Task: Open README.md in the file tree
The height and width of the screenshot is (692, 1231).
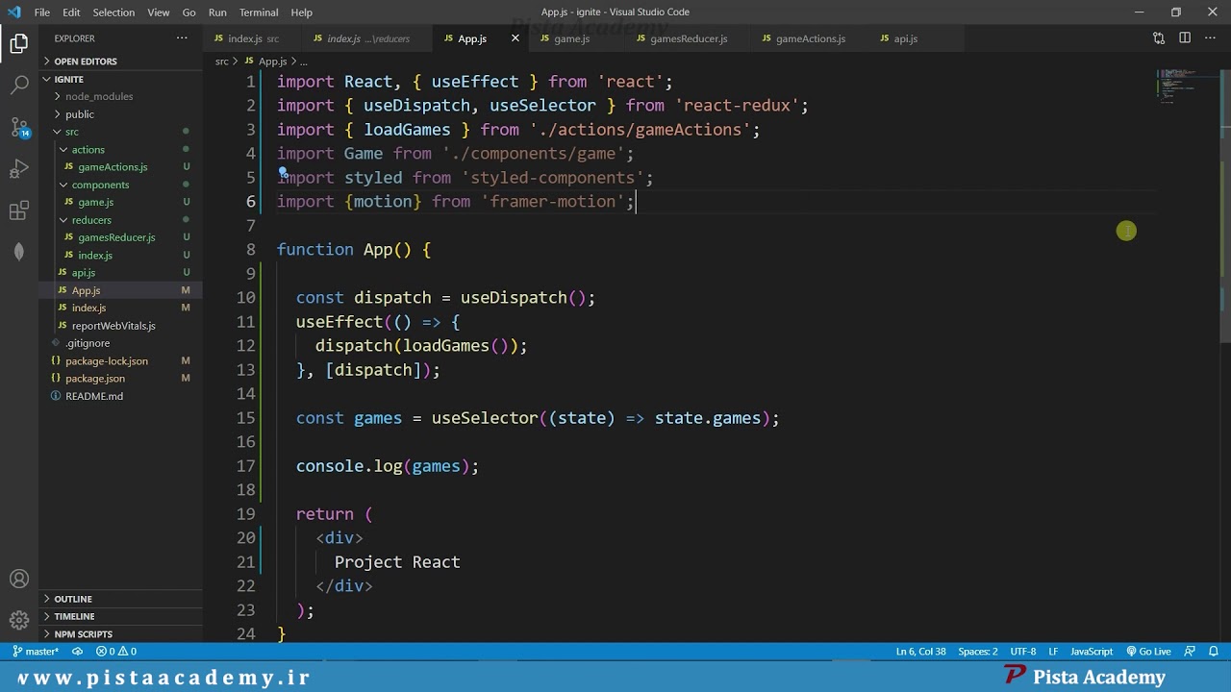Action: tap(93, 396)
